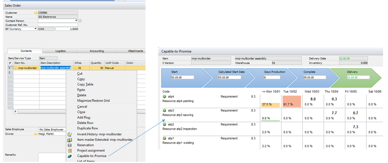Click the info icon beside Contact Person

80,21
